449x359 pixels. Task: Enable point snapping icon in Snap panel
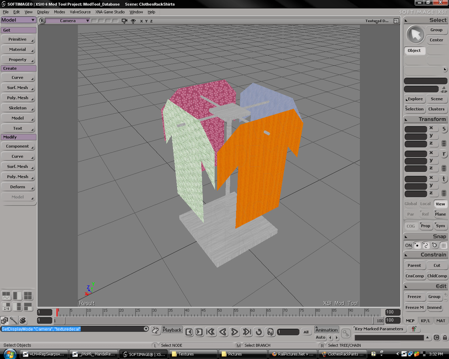click(417, 245)
